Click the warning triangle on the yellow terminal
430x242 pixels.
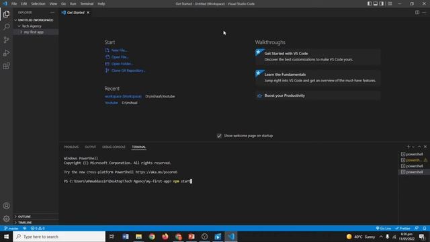pyautogui.click(x=425, y=160)
